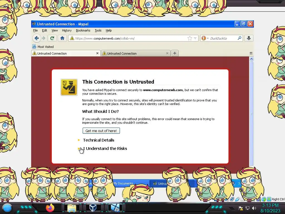Open the Edit menu
Viewport: 285px width, 214px height.
click(45, 30)
